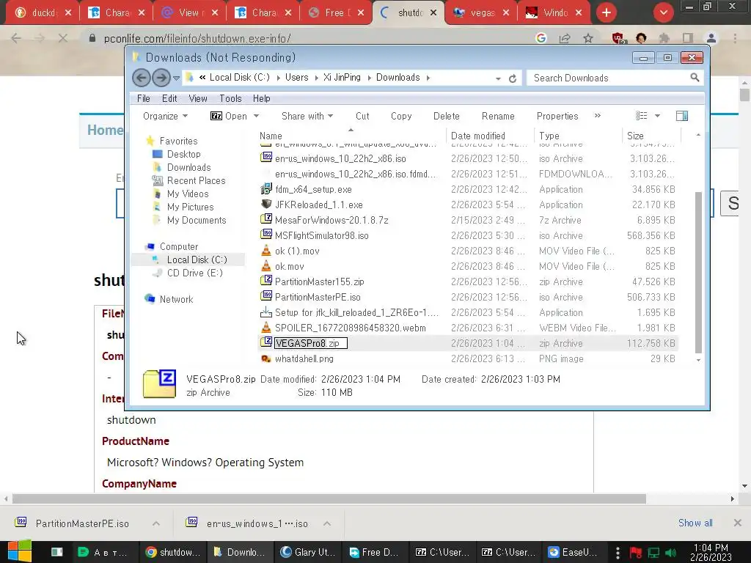Screen dimensions: 751x563
Task: Refresh the Downloads folder address bar
Action: click(513, 78)
